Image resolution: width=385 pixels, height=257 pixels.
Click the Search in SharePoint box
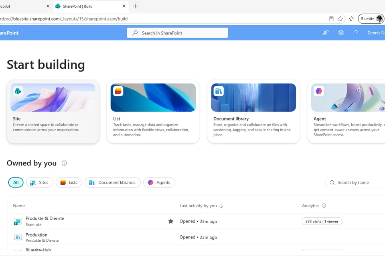(177, 33)
